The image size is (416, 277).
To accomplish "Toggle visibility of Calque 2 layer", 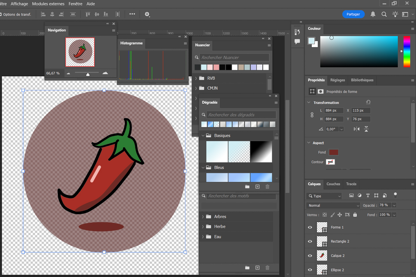I will click(x=310, y=256).
